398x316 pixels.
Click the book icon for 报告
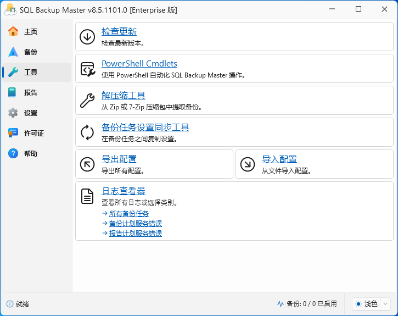pyautogui.click(x=12, y=92)
